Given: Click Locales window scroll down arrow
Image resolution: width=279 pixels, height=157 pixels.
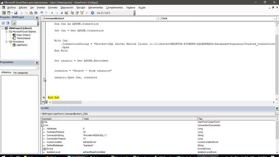Looking at the screenshot, I should tap(277, 152).
